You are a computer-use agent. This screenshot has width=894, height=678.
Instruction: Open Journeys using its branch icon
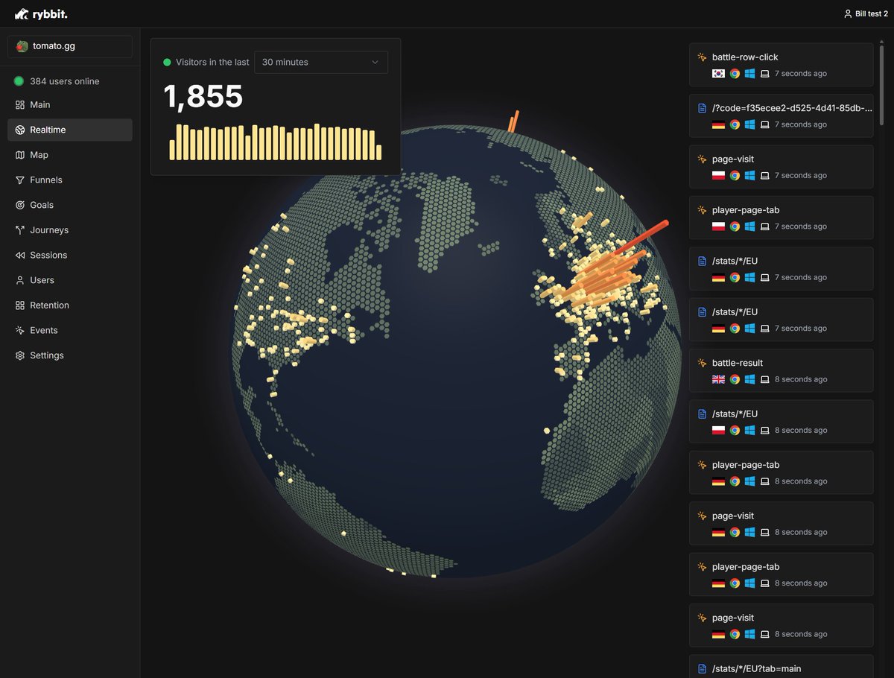point(20,230)
